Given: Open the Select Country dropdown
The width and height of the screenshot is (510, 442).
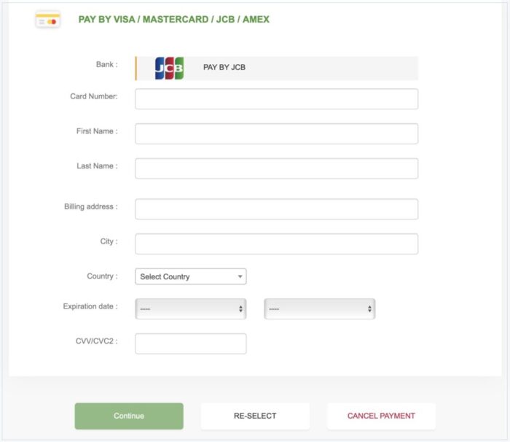Looking at the screenshot, I should tap(190, 276).
